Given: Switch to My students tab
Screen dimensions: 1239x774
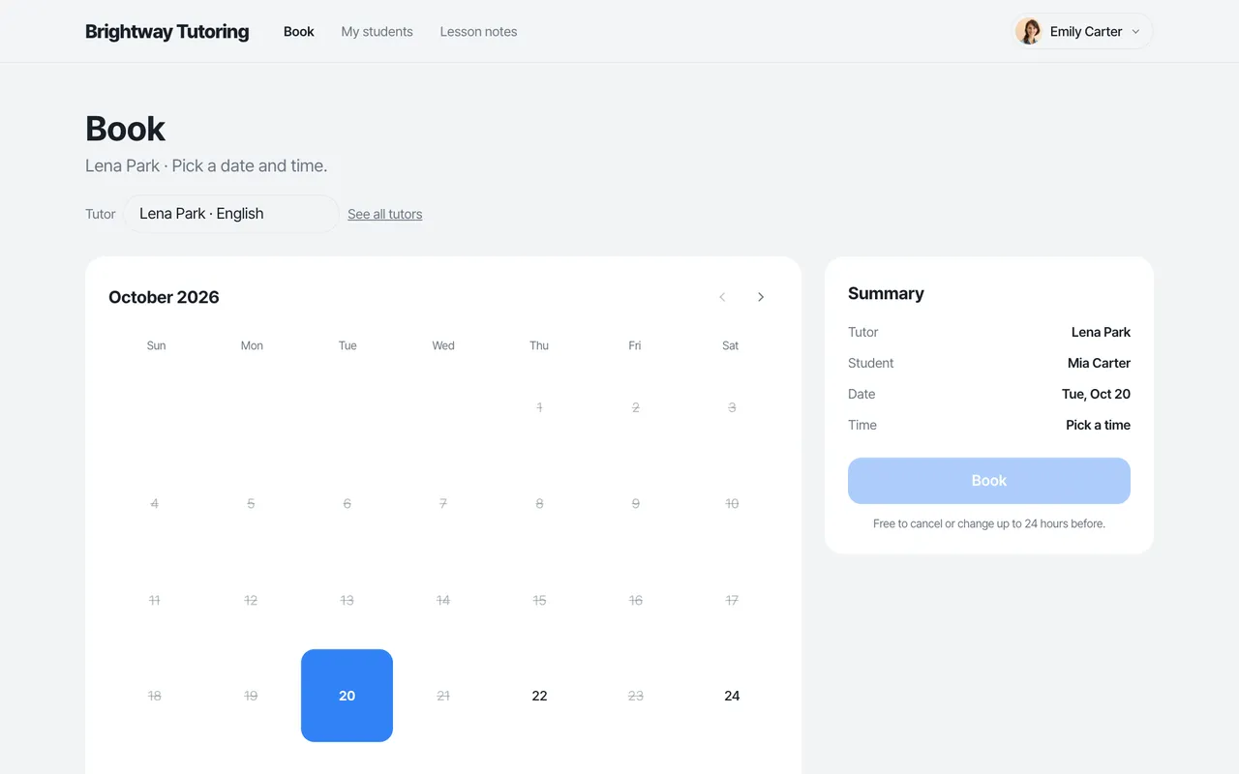Looking at the screenshot, I should [x=378, y=32].
